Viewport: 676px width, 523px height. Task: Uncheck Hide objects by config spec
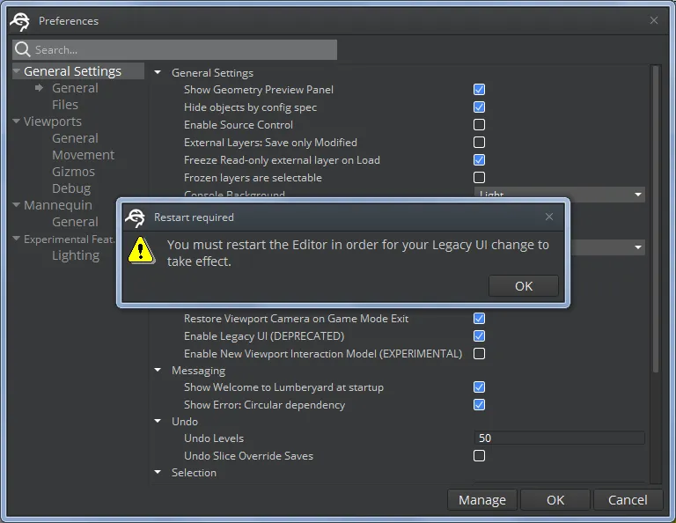pyautogui.click(x=479, y=107)
